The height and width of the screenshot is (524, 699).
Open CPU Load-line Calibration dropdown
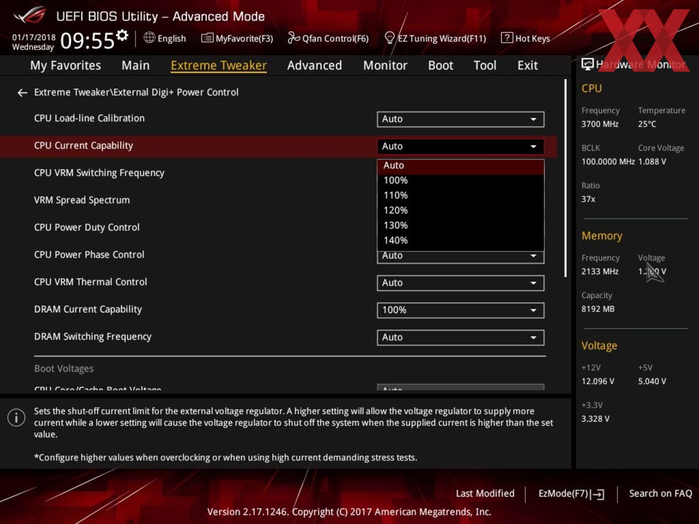point(461,119)
